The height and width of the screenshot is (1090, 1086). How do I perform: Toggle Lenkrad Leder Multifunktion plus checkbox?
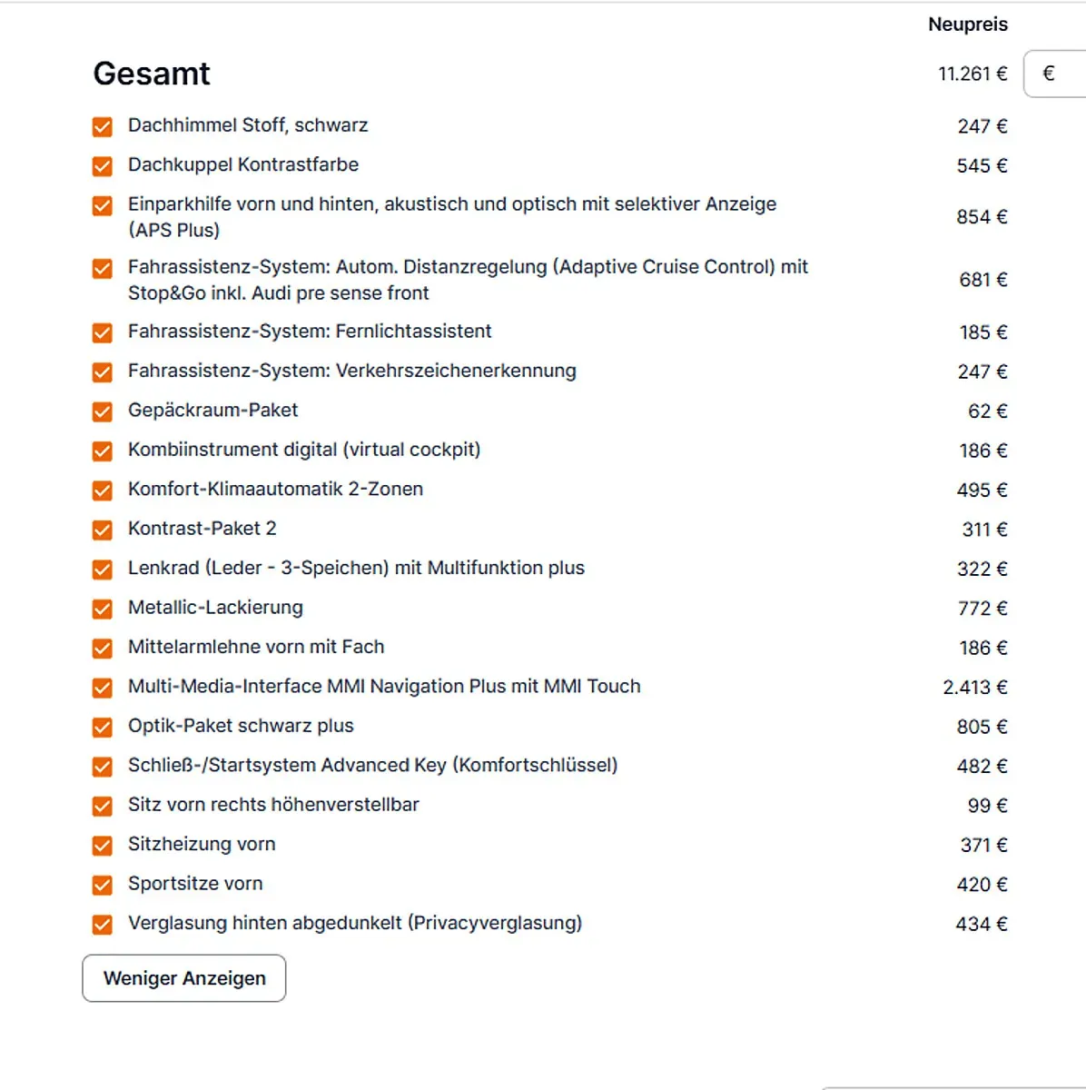tap(103, 570)
